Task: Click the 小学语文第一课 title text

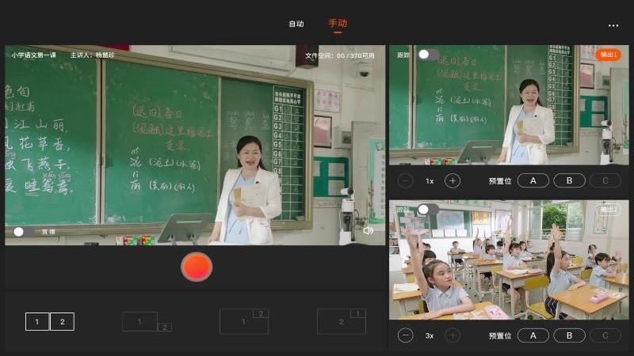Action: [33, 55]
